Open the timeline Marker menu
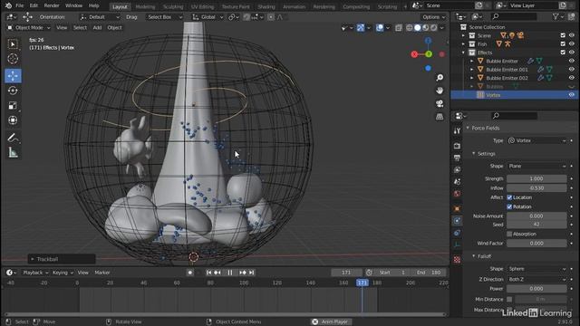The width and height of the screenshot is (580, 326). pyautogui.click(x=102, y=273)
